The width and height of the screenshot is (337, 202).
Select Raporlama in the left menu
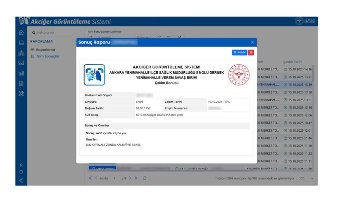45,49
